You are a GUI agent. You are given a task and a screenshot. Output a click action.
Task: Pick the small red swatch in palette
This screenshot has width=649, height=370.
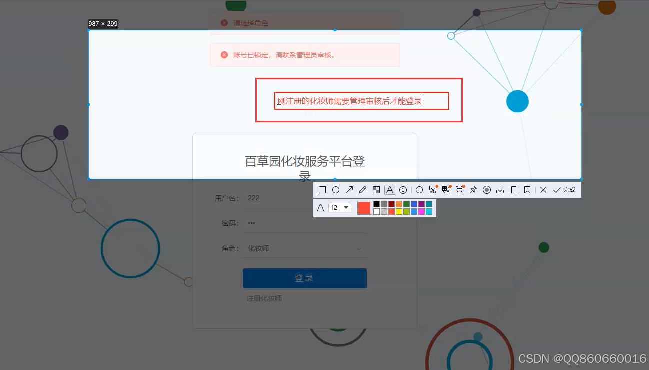pyautogui.click(x=391, y=211)
